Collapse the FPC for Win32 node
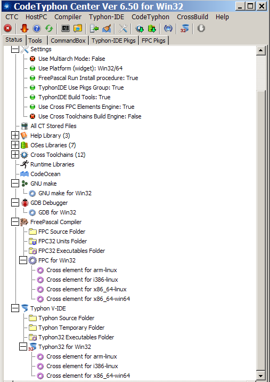 point(23,260)
